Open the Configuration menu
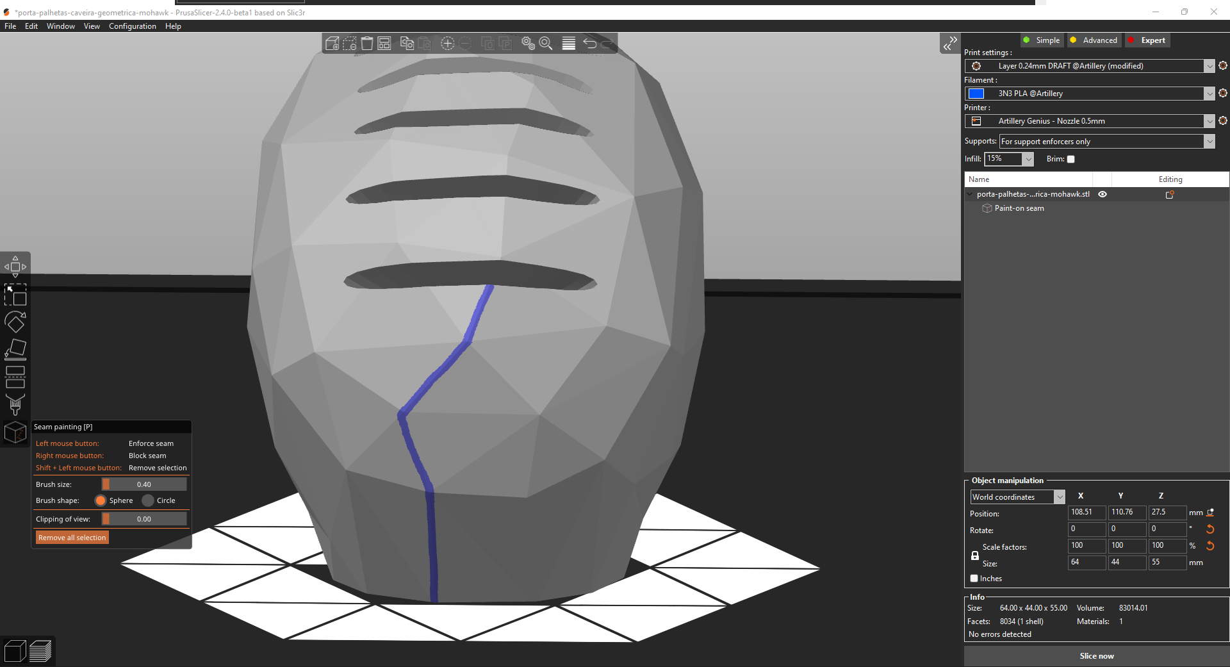 [x=133, y=26]
